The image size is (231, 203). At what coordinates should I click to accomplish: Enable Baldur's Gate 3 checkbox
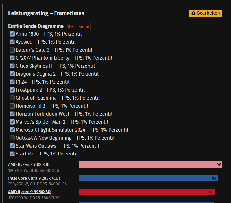point(12,50)
